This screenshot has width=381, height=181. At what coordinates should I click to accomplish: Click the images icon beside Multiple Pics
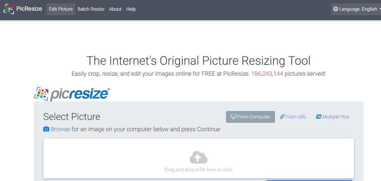click(319, 117)
